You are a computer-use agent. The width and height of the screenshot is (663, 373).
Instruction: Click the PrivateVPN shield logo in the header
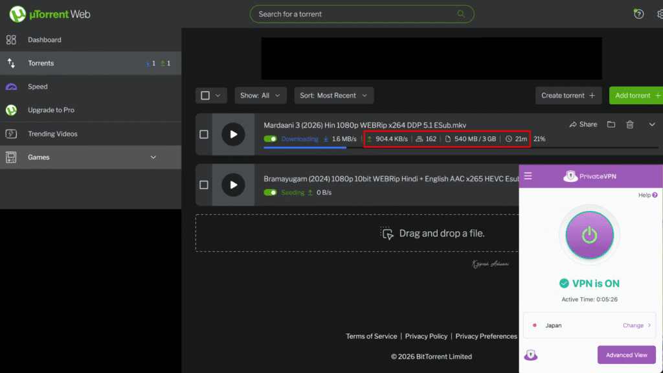point(570,176)
